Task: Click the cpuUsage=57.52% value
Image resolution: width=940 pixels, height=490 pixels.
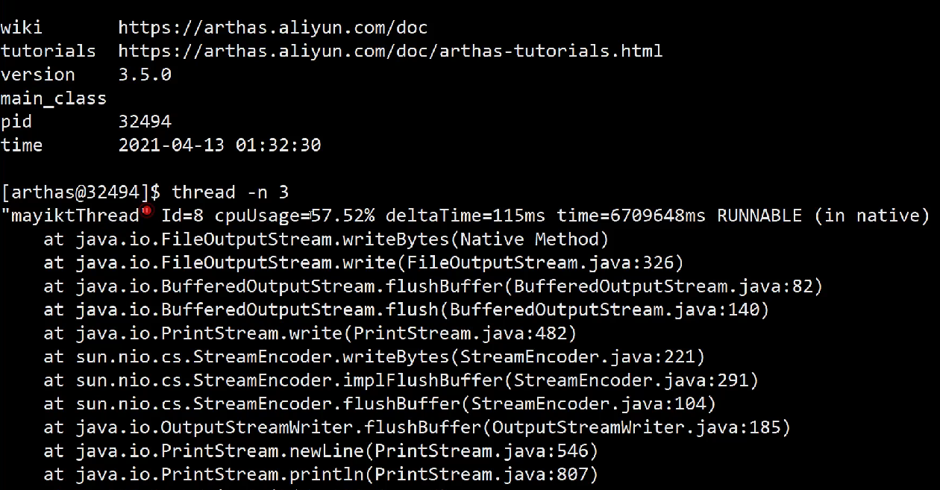Action: 295,216
